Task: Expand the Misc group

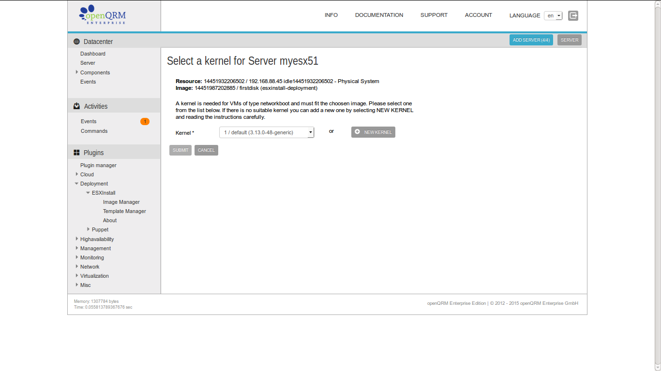Action: click(x=76, y=285)
